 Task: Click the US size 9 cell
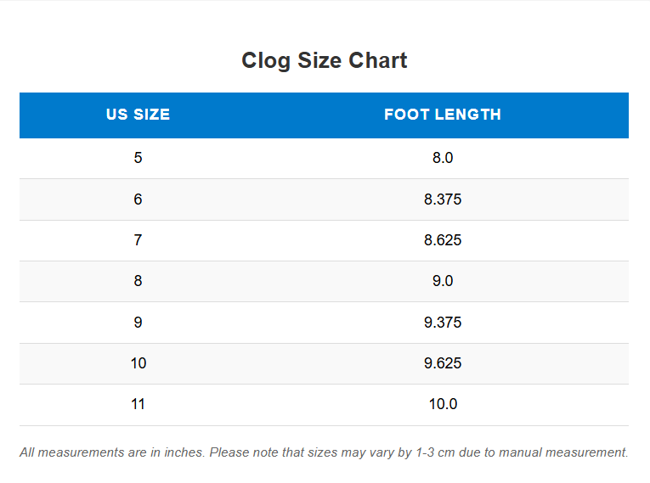tap(138, 323)
